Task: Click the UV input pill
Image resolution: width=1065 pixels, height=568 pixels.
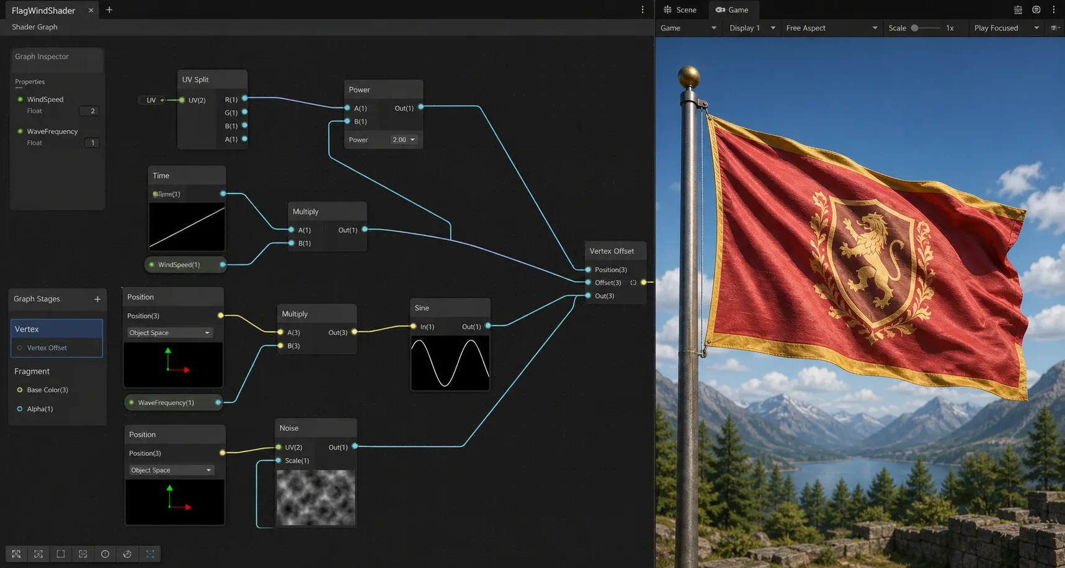Action: point(151,100)
